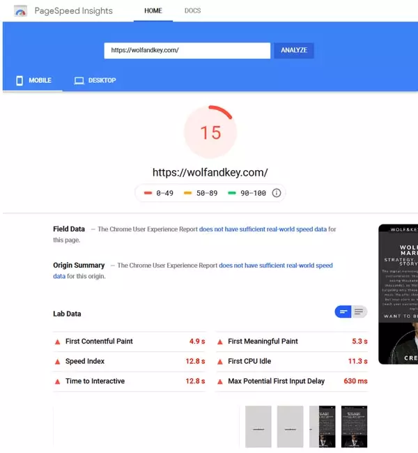Click the red 0-49 legend marker

[x=148, y=193]
